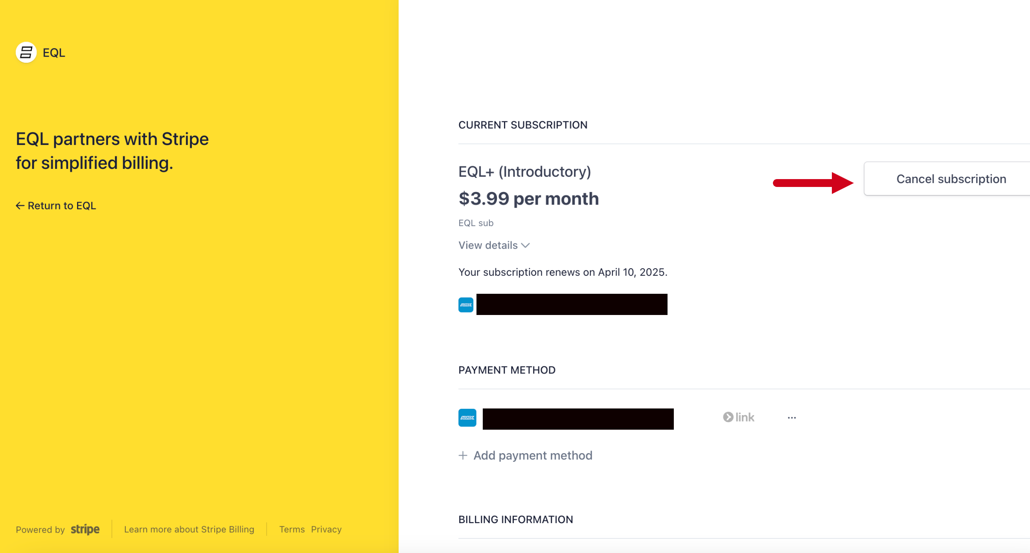
Task: Click the back arrow beside Return to EQL
Action: (x=20, y=206)
